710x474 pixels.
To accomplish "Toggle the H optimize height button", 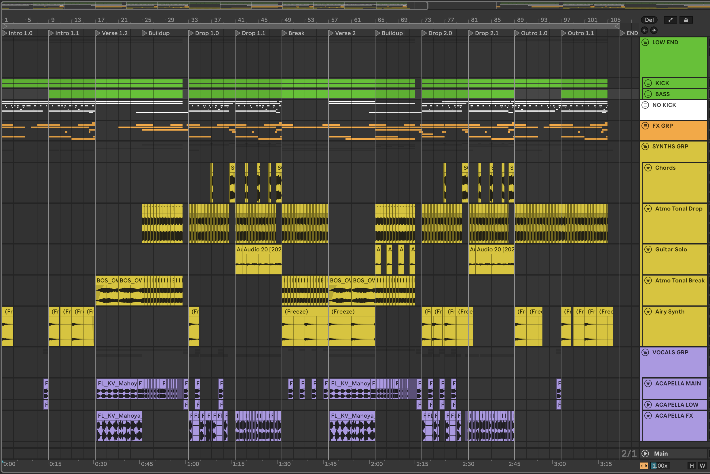I will (692, 466).
